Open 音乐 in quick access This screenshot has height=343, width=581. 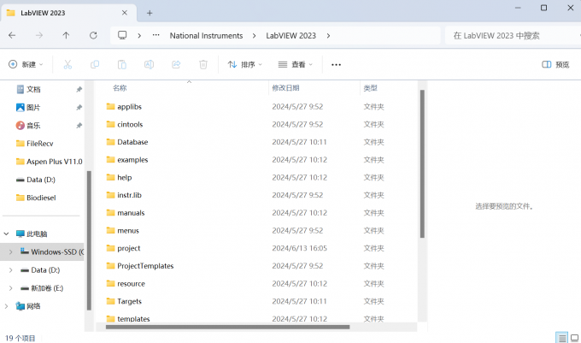pyautogui.click(x=33, y=126)
